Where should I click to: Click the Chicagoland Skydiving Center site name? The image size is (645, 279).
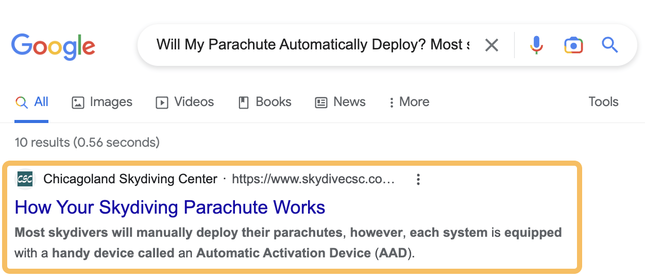coord(130,179)
